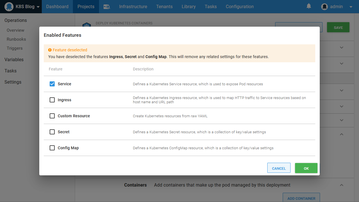Open the K8S Blog space dropdown
This screenshot has width=359, height=202.
[x=38, y=7]
